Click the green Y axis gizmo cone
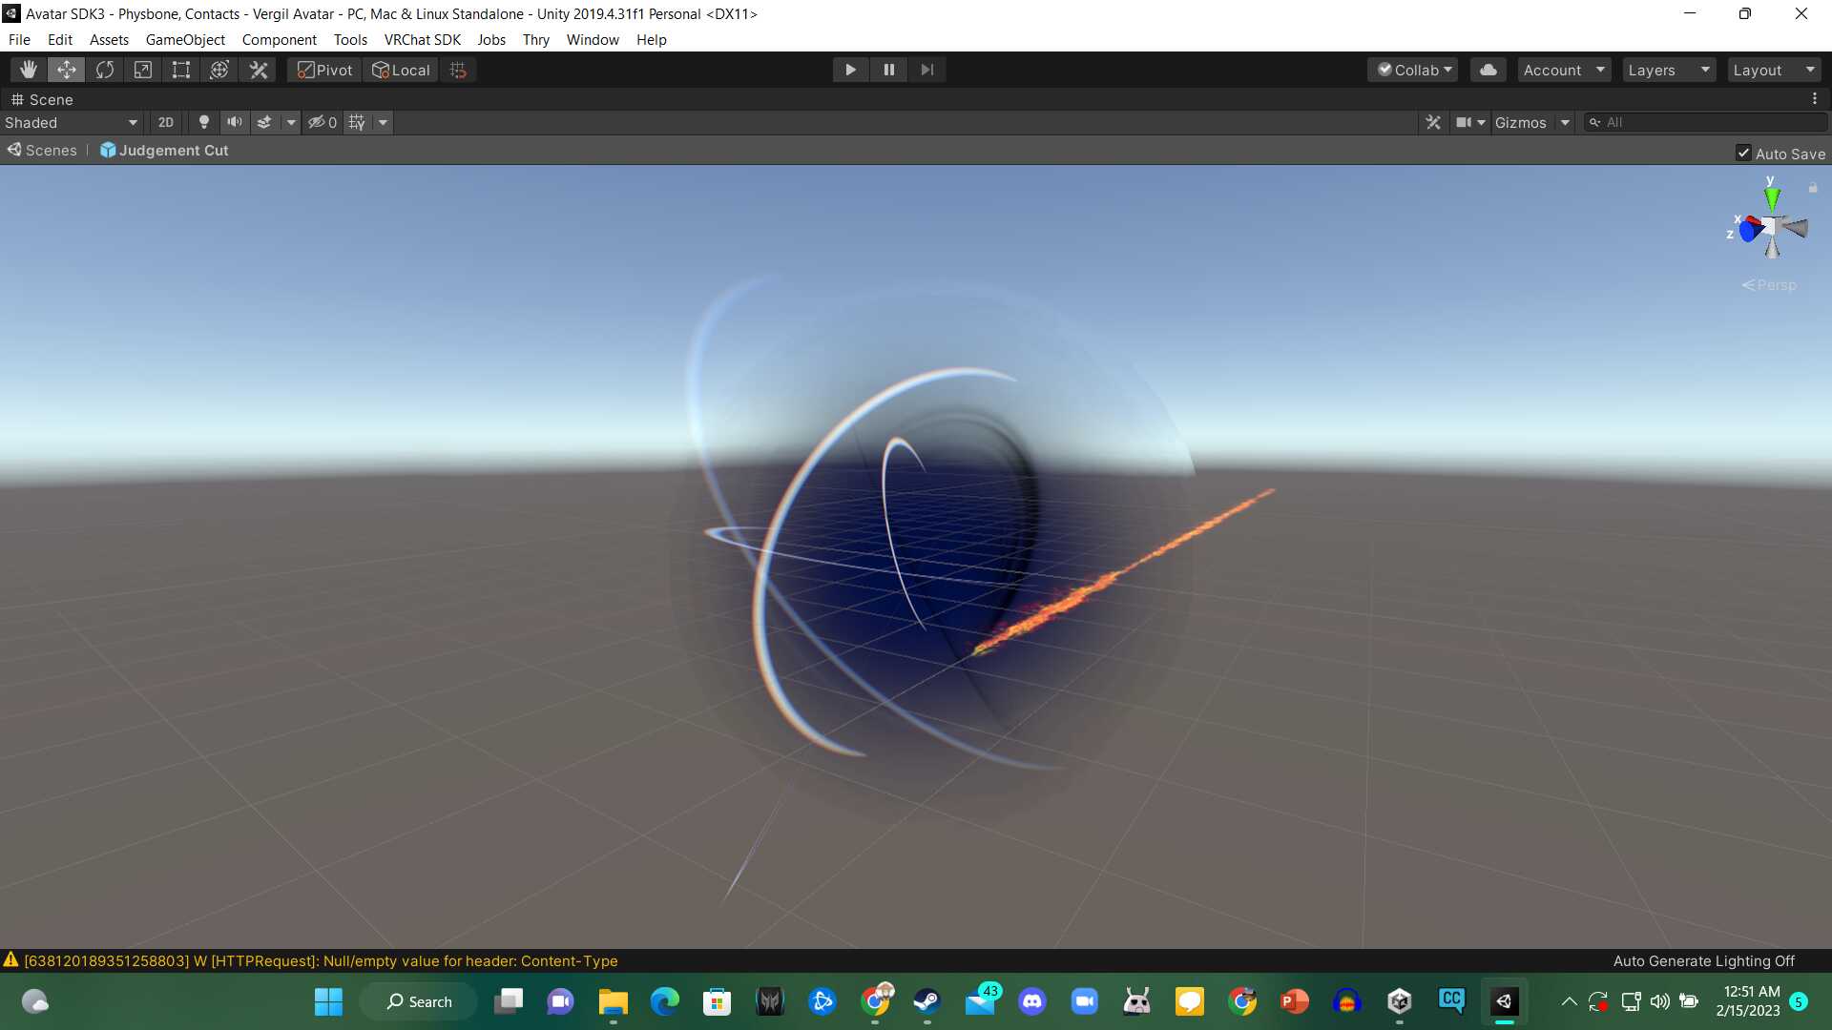The width and height of the screenshot is (1832, 1030). 1772,198
